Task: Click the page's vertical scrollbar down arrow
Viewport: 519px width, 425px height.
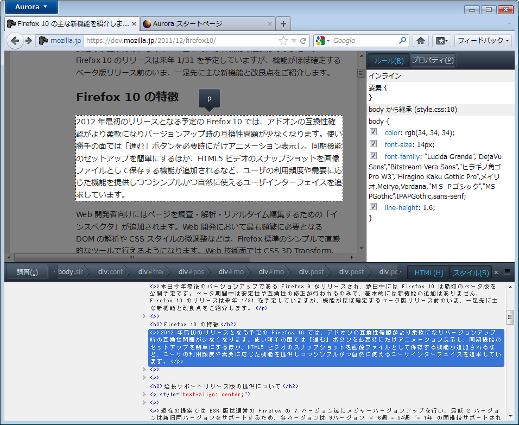Action: 361,249
